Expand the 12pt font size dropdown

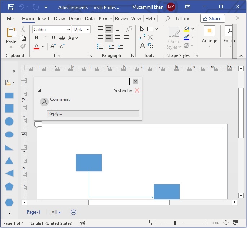pos(88,30)
